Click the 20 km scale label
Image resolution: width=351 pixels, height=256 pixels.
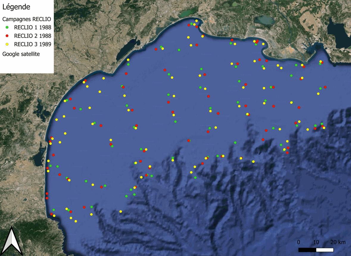(338, 242)
